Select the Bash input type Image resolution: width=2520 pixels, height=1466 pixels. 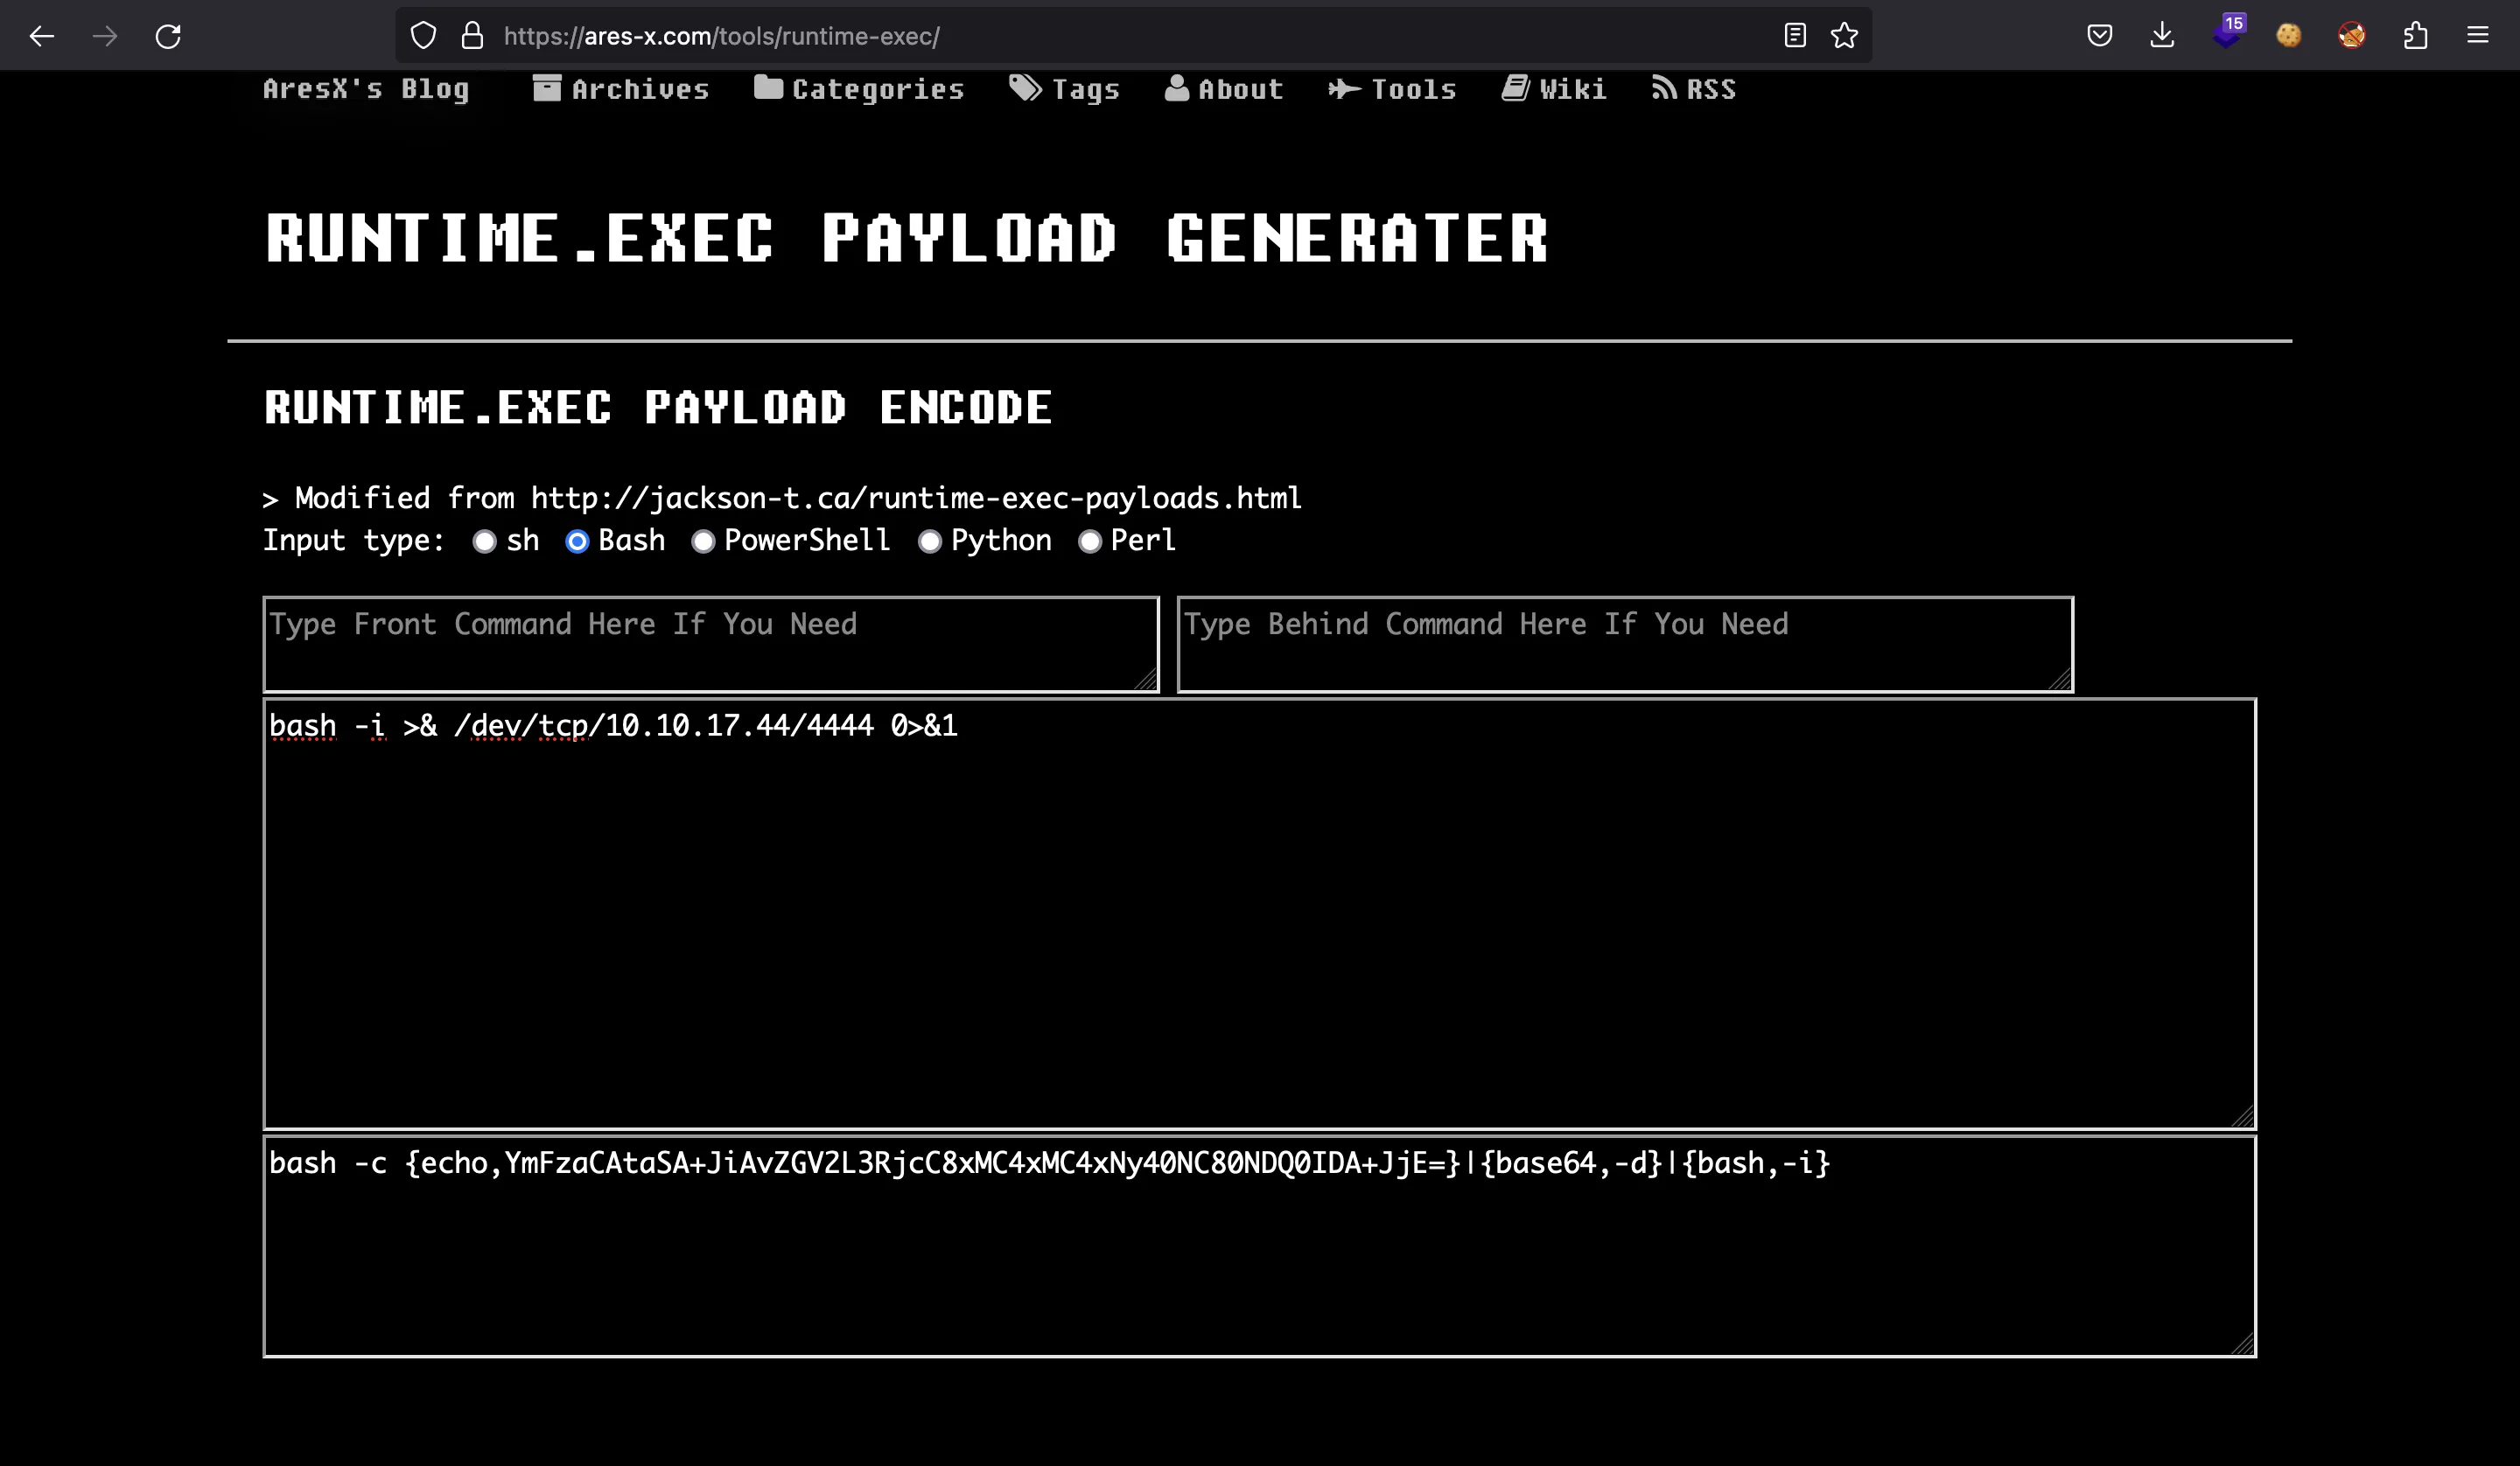click(577, 541)
